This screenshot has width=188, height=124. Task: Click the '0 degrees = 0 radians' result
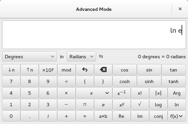pyautogui.click(x=162, y=57)
